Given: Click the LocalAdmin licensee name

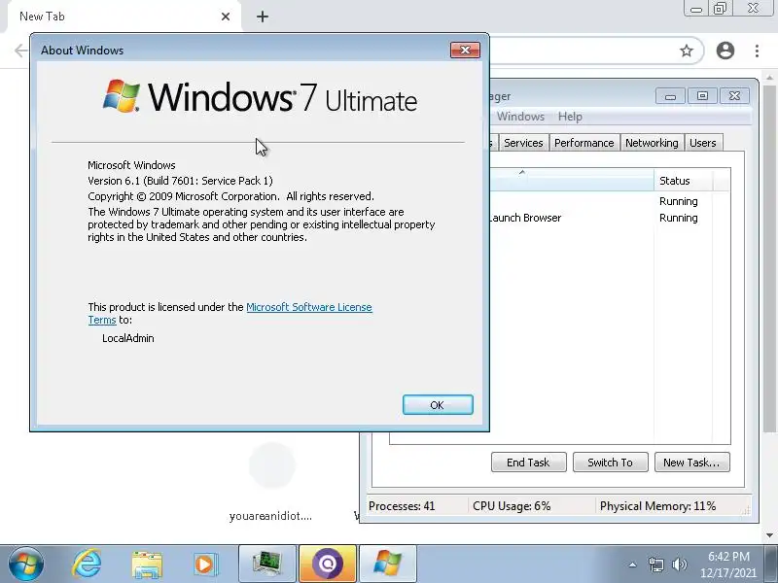Looking at the screenshot, I should pos(128,338).
